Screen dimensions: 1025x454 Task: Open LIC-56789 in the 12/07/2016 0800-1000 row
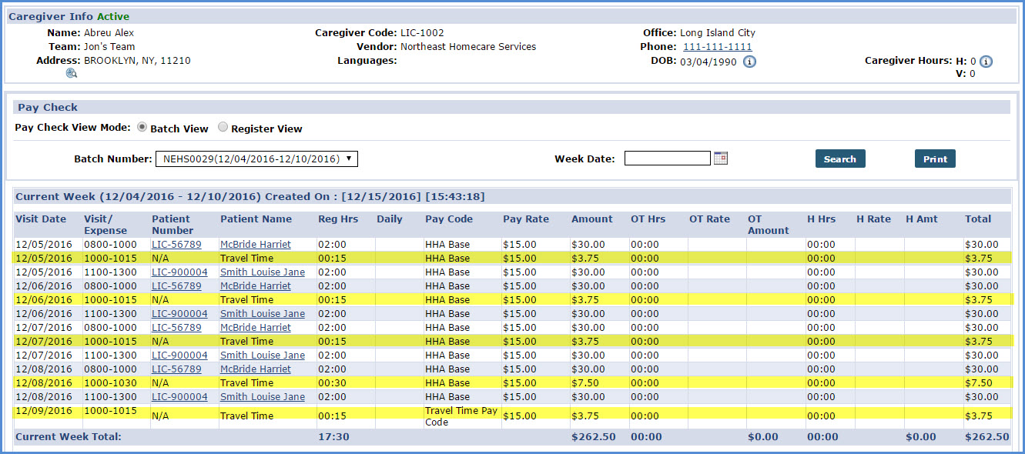(176, 328)
